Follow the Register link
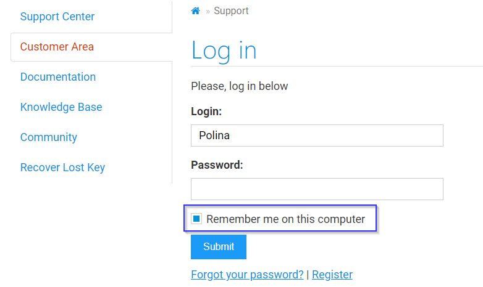The width and height of the screenshot is (483, 287). (332, 275)
